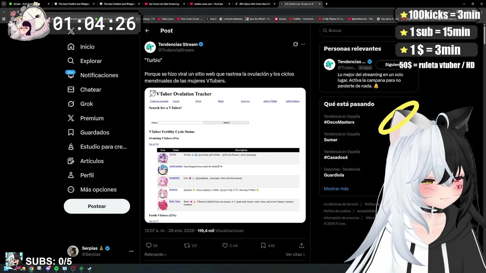The width and height of the screenshot is (486, 273).
Task: Open Spotify in the Windows taskbar
Action: (56, 268)
